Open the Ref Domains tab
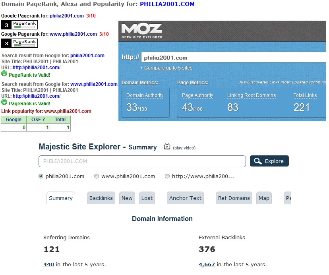Viewport: 329px width, 275px height. pyautogui.click(x=234, y=198)
